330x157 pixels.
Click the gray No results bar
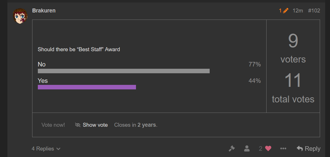pos(124,71)
